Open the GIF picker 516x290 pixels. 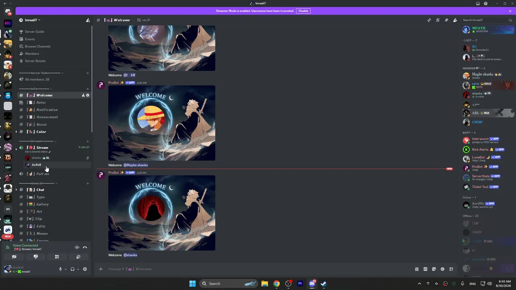(x=425, y=269)
